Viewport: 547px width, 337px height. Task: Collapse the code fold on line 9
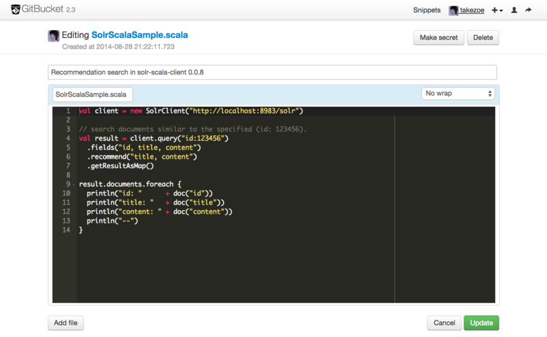pos(74,184)
